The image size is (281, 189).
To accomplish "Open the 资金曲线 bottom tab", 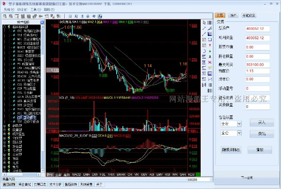I will click(25, 184).
